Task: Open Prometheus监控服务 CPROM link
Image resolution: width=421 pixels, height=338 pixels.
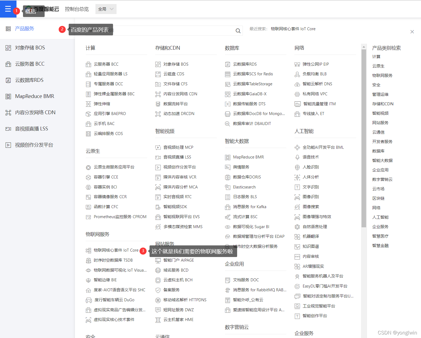Action: 120,217
